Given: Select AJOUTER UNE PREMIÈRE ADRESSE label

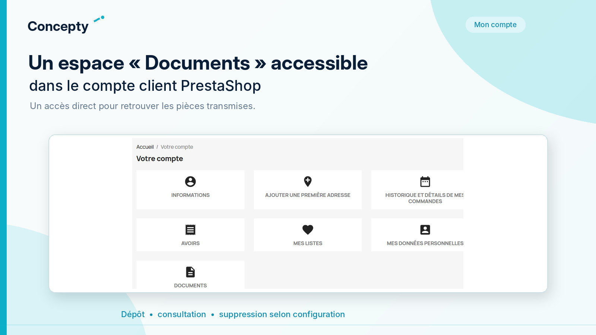Looking at the screenshot, I should [x=308, y=195].
